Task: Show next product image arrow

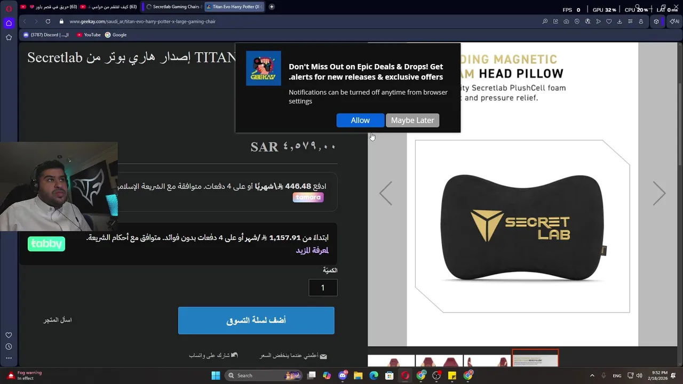Action: click(x=659, y=193)
